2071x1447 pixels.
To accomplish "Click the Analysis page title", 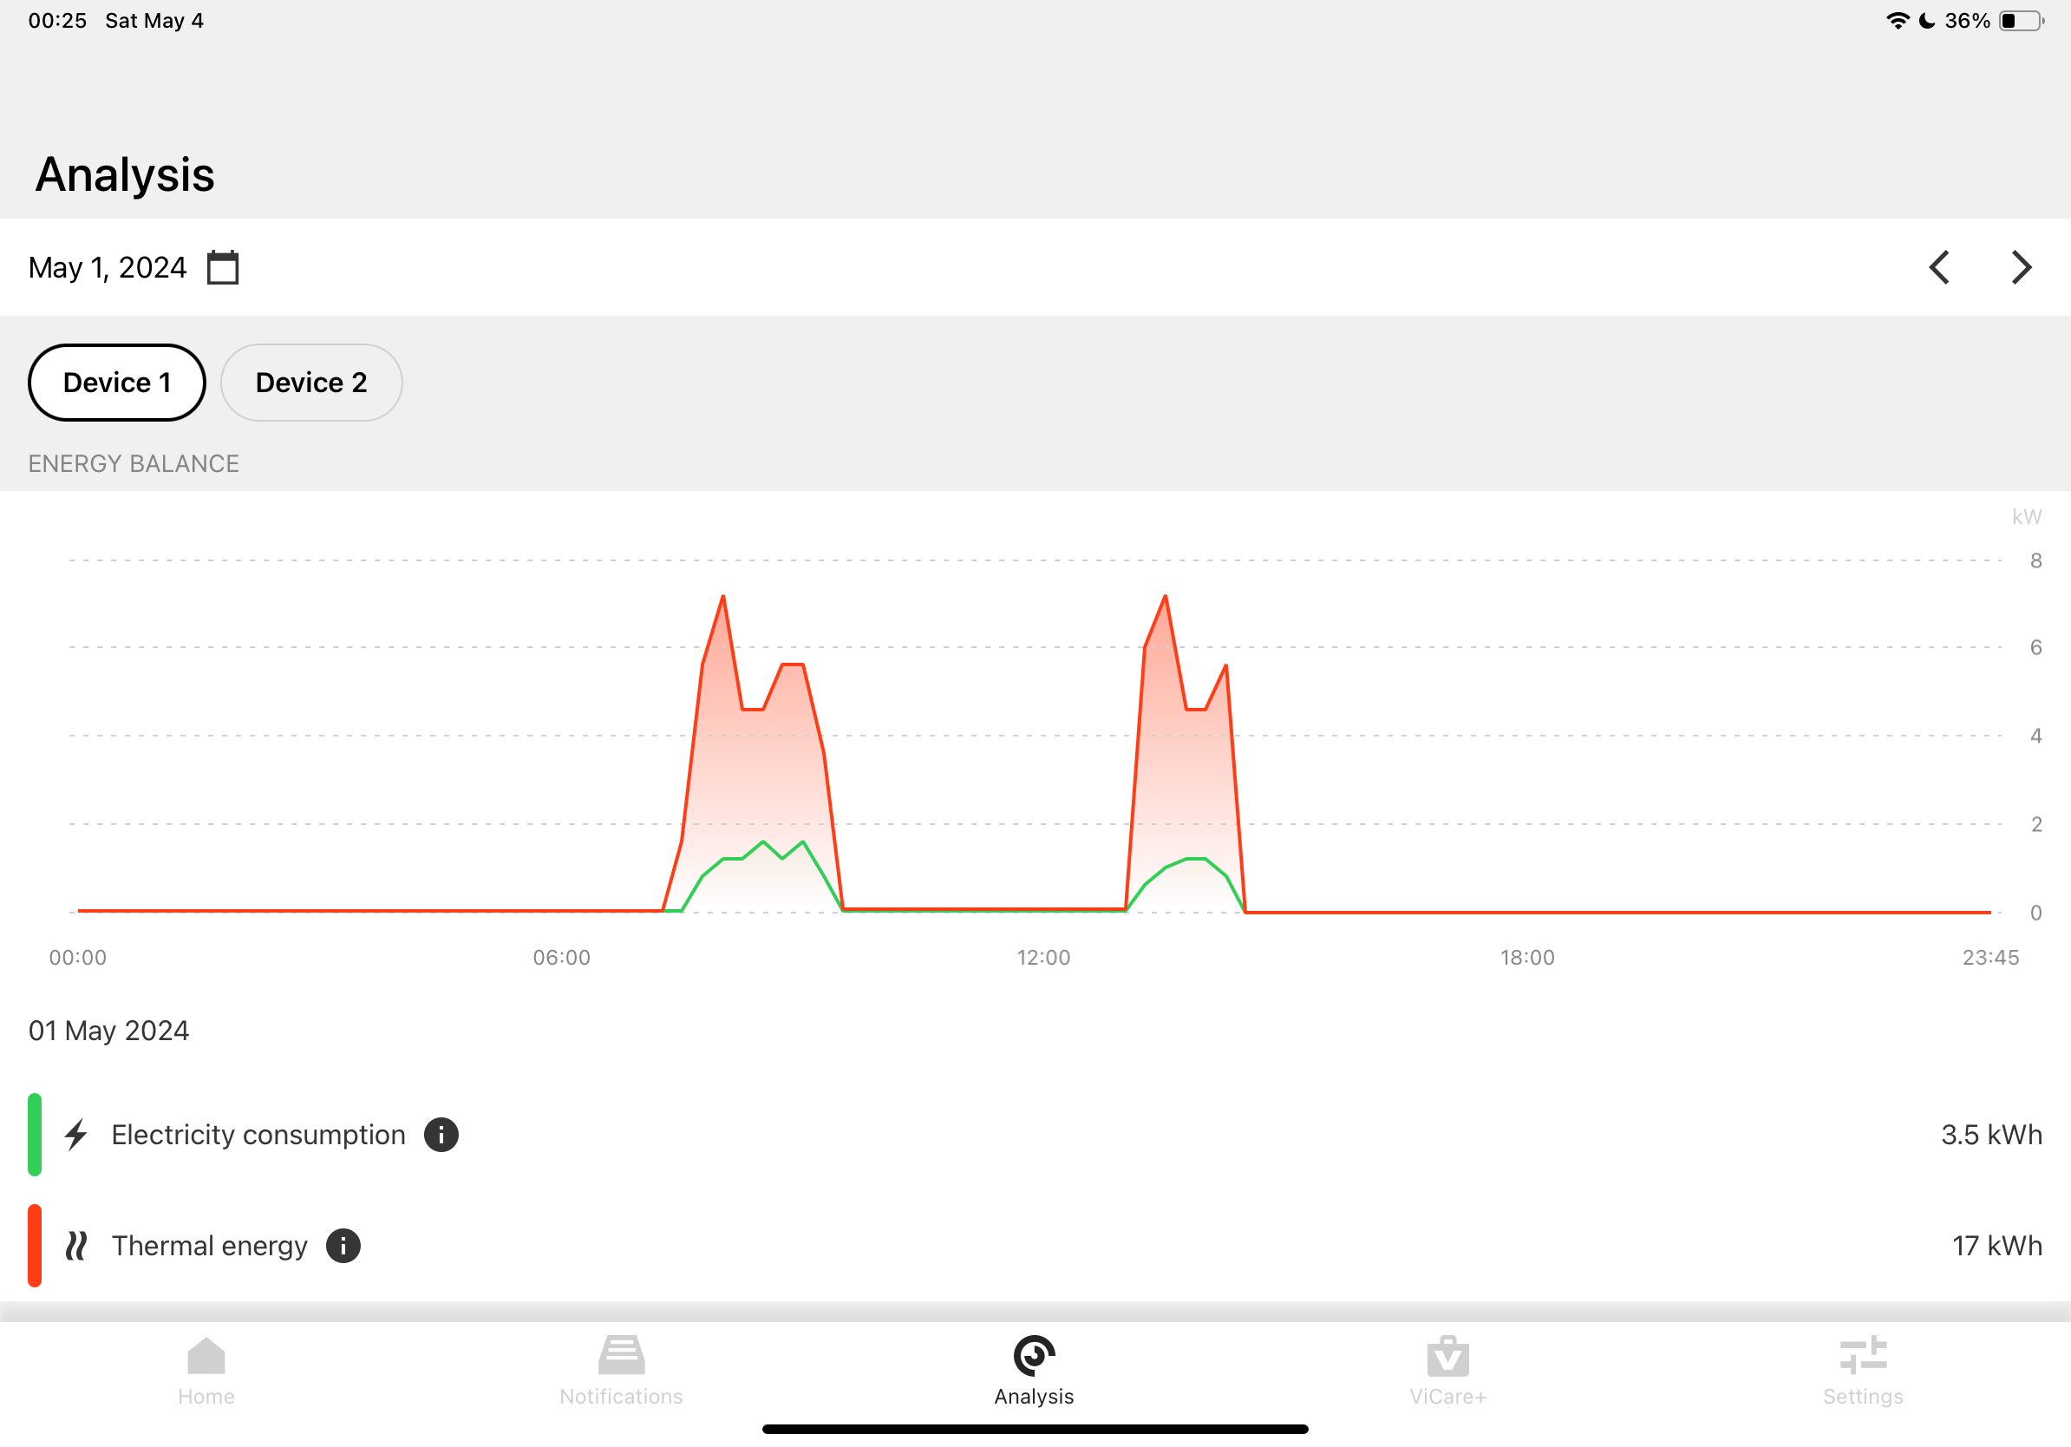I will coord(126,174).
